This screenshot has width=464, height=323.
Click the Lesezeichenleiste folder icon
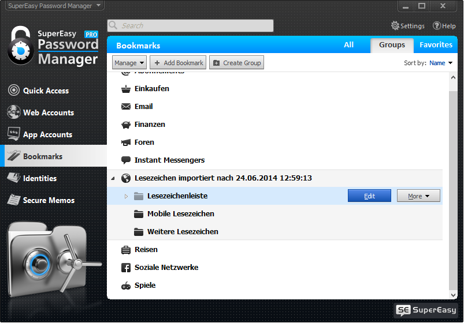139,196
